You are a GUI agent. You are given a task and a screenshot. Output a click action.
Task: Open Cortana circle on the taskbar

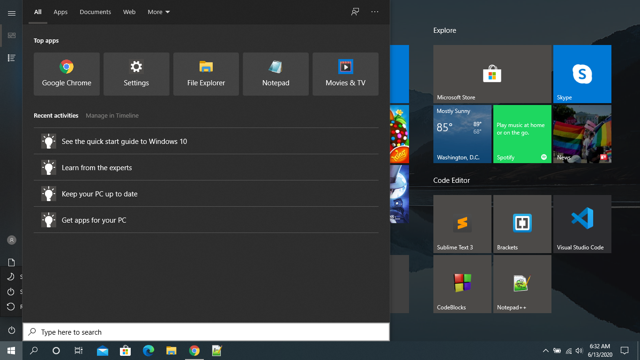[56, 351]
